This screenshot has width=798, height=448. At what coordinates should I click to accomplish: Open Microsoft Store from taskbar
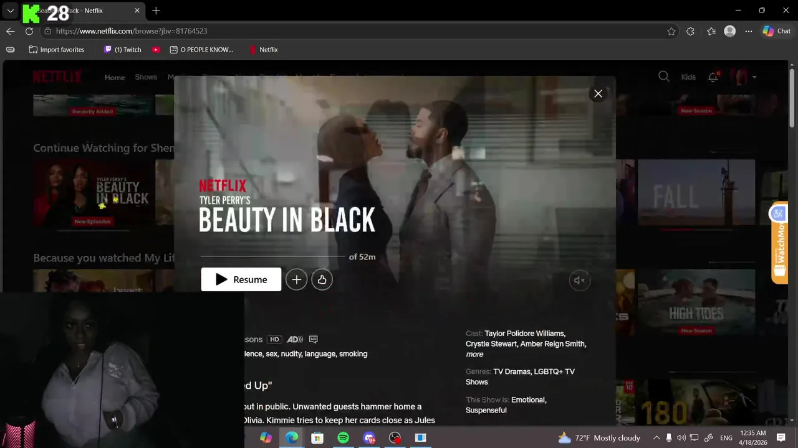317,438
